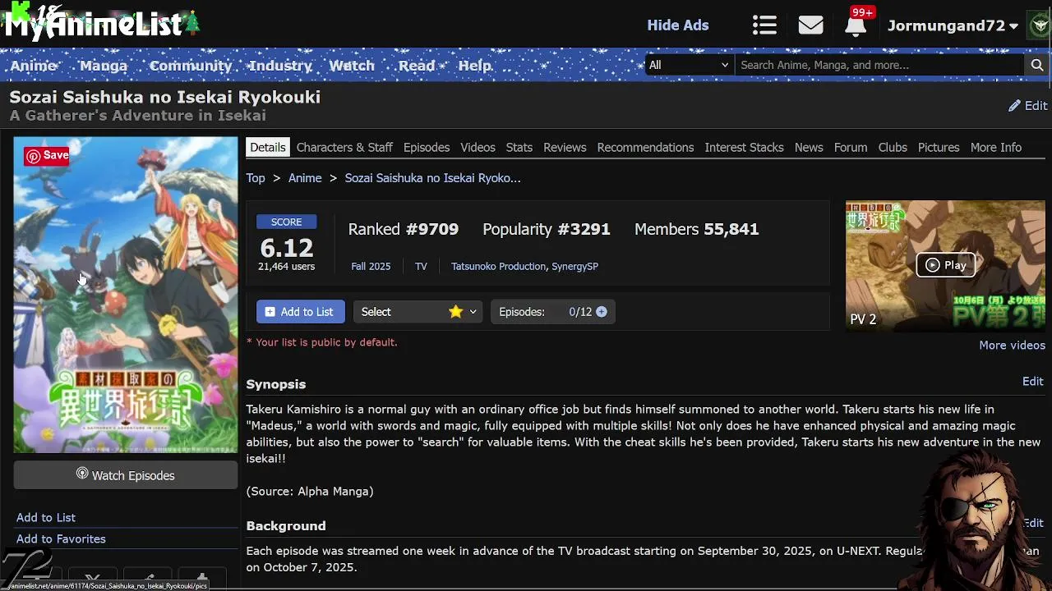The image size is (1052, 591).
Task: Click the sidebar Add to List link
Action: (x=46, y=518)
